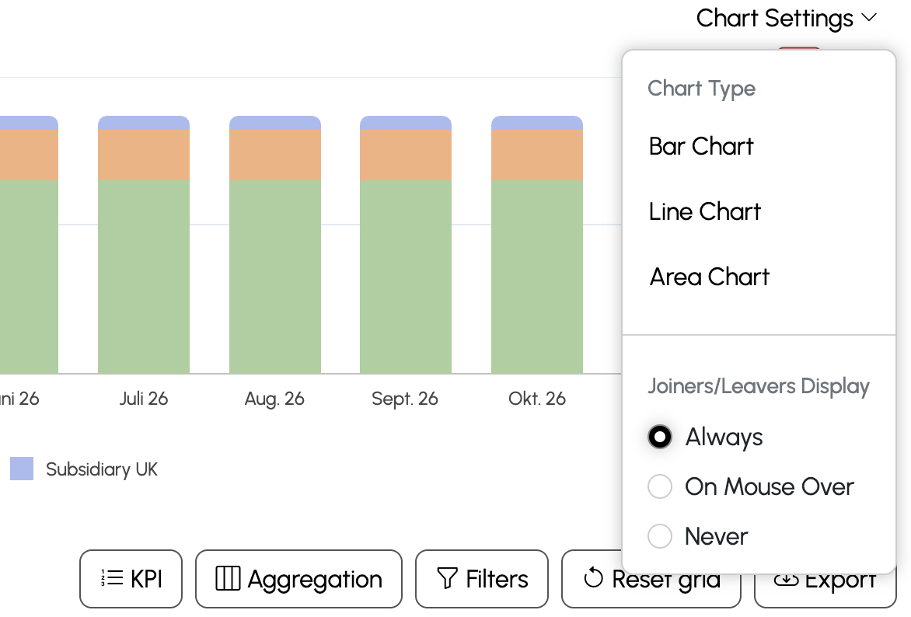Click the Subsidiary UK legend color swatch

pyautogui.click(x=22, y=469)
